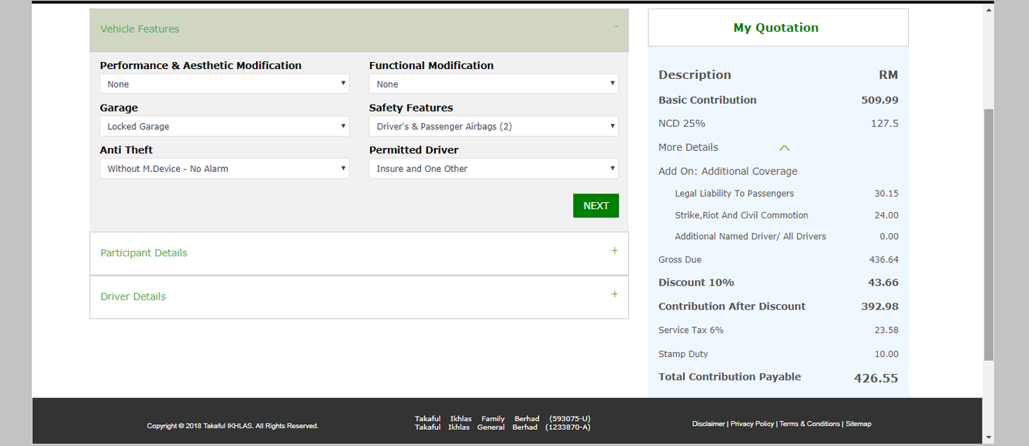Open the Disclaimer footer link
Viewport: 1029px width, 446px height.
click(x=708, y=424)
